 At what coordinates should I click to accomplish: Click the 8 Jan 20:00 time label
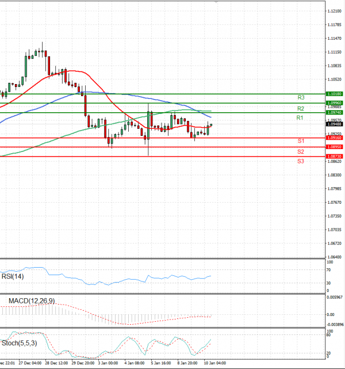(x=187, y=363)
